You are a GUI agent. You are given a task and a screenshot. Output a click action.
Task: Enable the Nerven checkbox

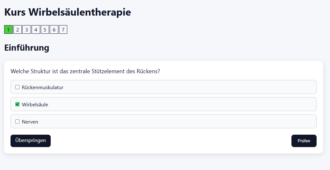[18, 121]
